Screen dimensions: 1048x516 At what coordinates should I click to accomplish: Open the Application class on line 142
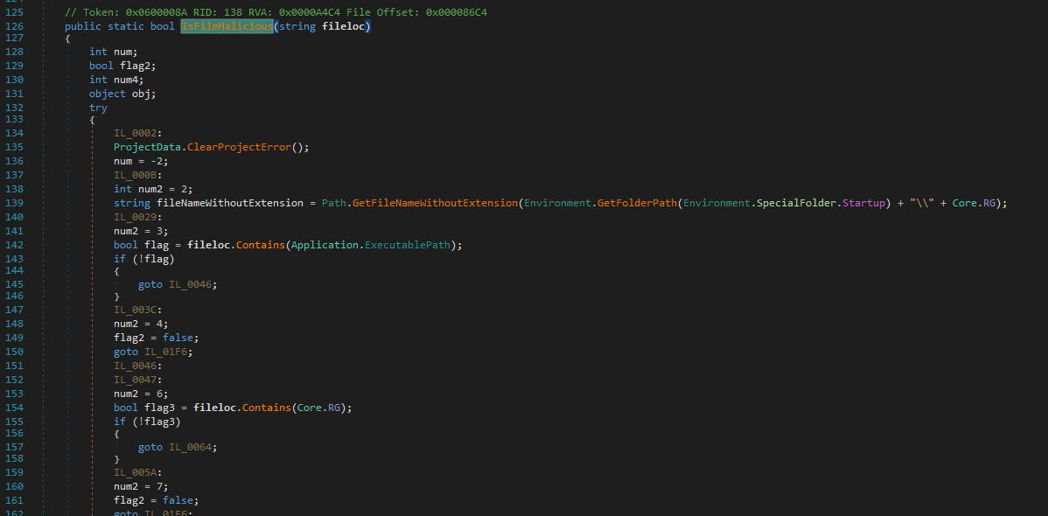click(x=325, y=245)
